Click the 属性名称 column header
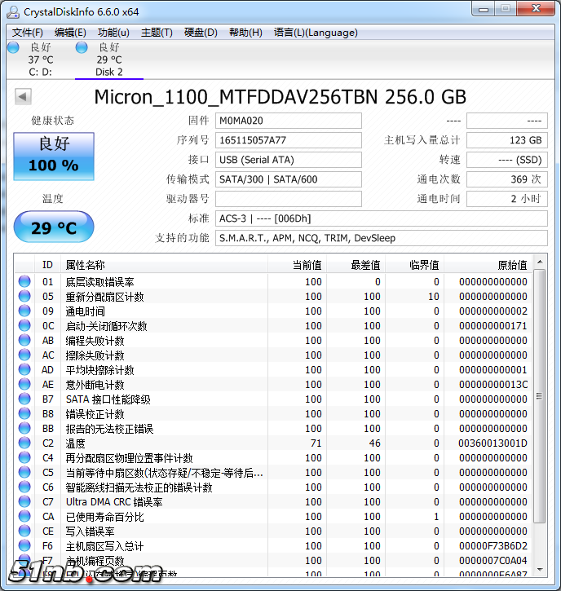This screenshot has width=561, height=591. click(x=86, y=265)
